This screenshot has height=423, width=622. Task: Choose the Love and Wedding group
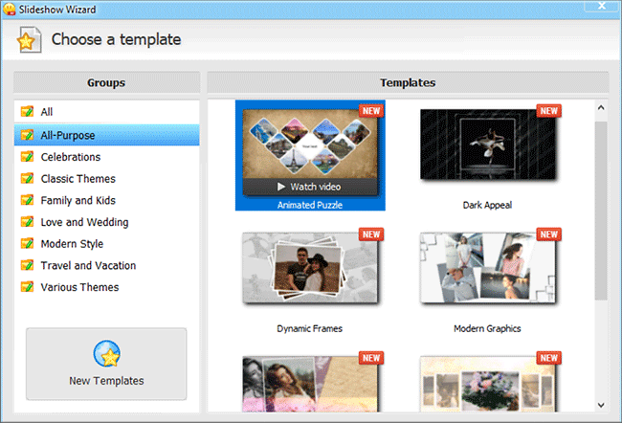click(x=107, y=222)
